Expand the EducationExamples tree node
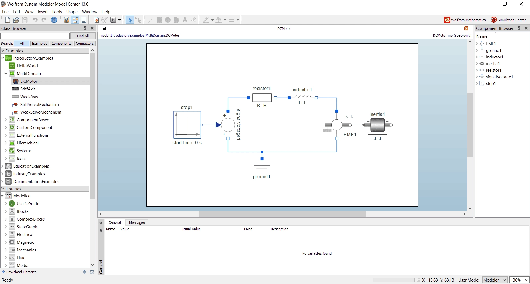The height and width of the screenshot is (284, 530). point(2,166)
